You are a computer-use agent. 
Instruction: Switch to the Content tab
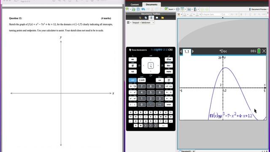point(135,5)
